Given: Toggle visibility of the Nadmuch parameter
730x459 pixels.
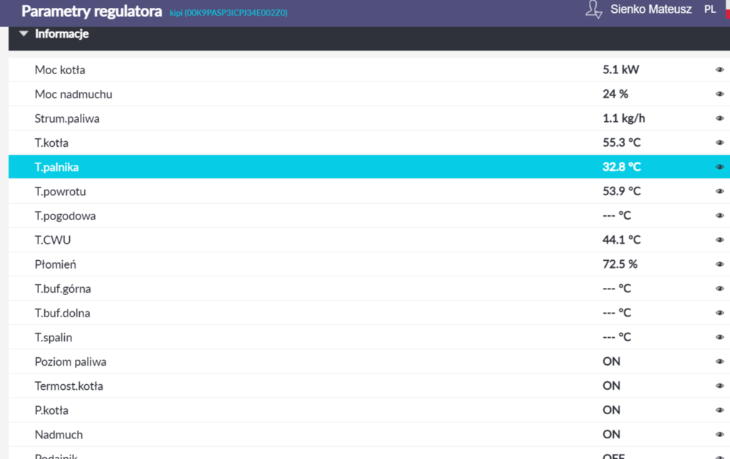Looking at the screenshot, I should point(719,434).
